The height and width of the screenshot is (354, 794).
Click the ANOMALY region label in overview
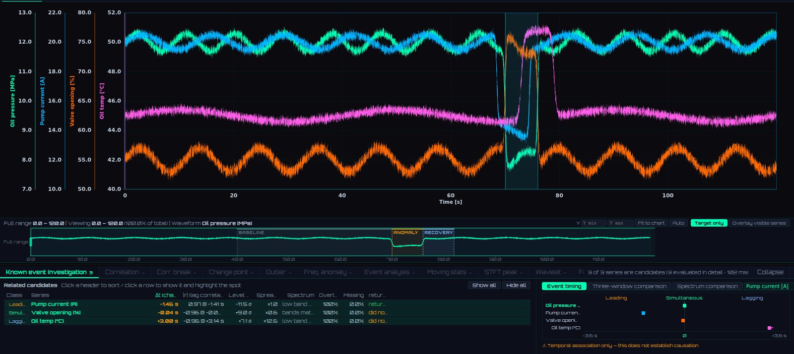[405, 233]
